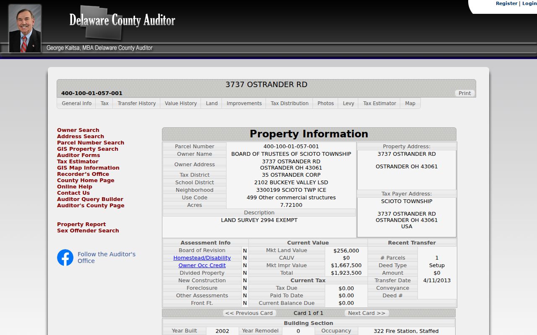
Task: Click school district 2102 BUCKEYE VALLEY LSD
Action: [x=291, y=183]
